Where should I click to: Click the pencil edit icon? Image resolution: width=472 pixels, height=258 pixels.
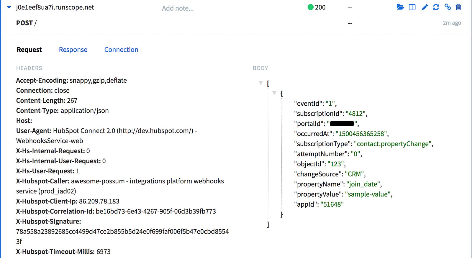click(425, 7)
